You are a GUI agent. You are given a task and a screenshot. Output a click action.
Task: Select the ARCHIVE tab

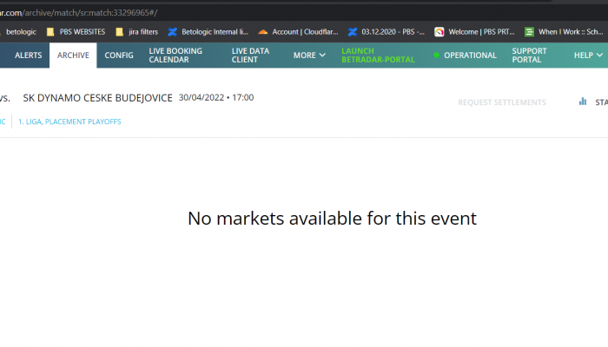tap(73, 56)
